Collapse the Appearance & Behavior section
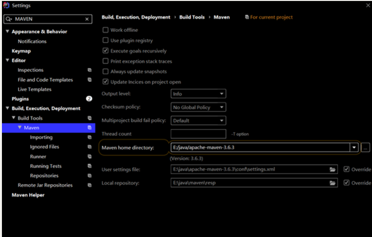Viewport: 372px width, 237px height. point(7,31)
